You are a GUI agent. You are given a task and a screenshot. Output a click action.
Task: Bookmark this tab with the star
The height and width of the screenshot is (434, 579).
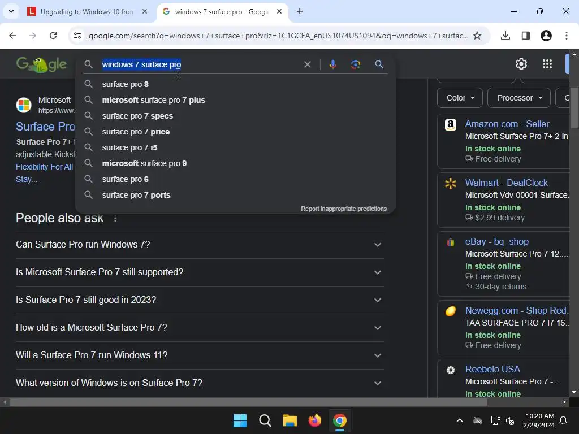pyautogui.click(x=477, y=36)
